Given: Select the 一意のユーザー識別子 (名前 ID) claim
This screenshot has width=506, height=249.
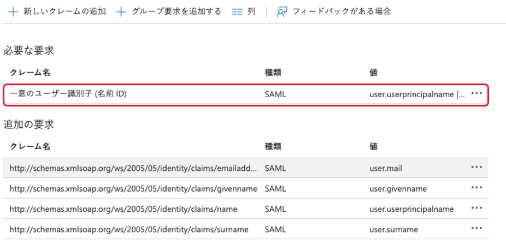Looking at the screenshot, I should [68, 94].
